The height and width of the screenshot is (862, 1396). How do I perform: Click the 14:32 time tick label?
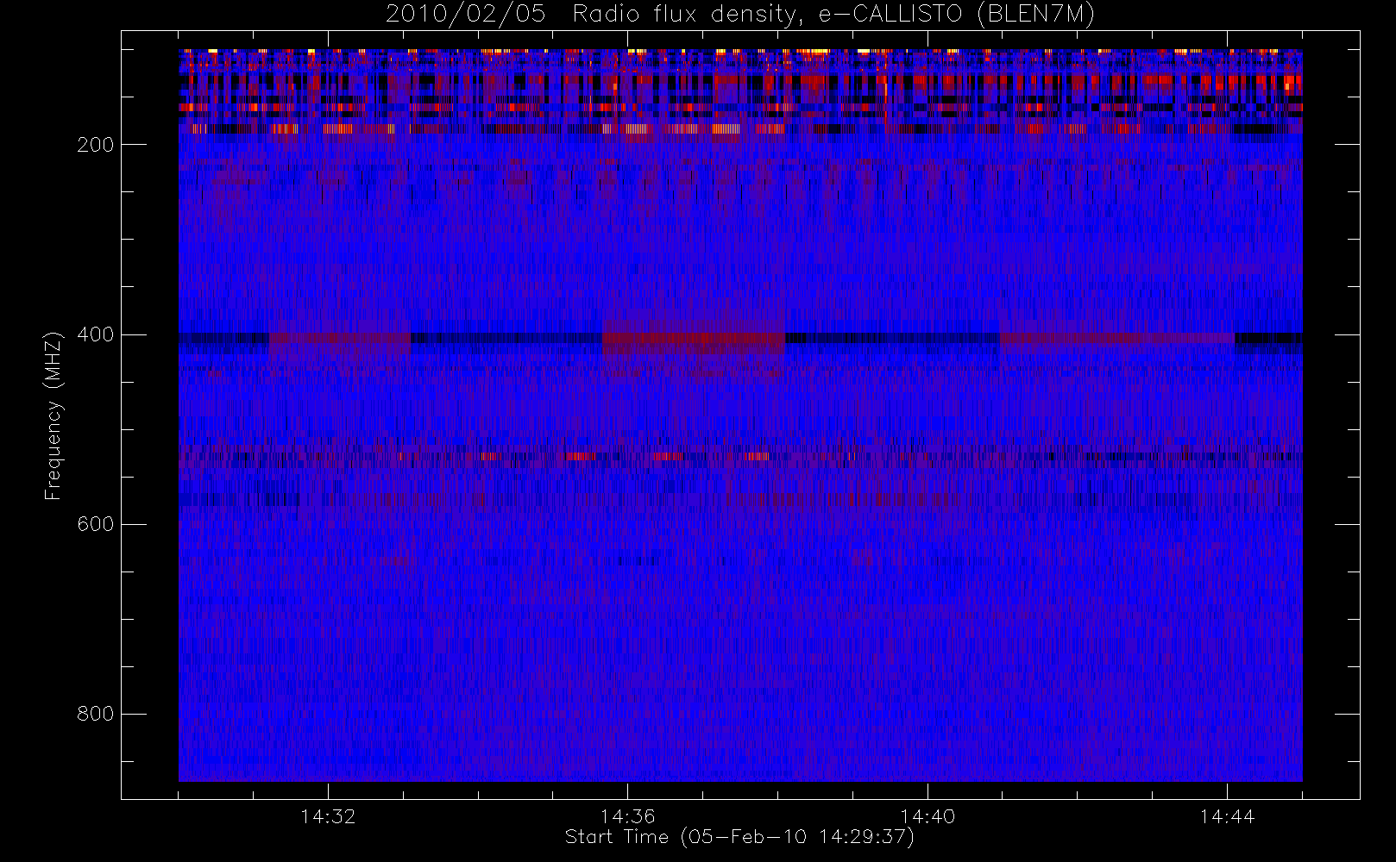coord(328,816)
